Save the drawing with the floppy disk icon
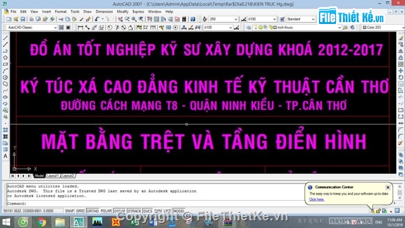The width and height of the screenshot is (405, 228). [23, 19]
